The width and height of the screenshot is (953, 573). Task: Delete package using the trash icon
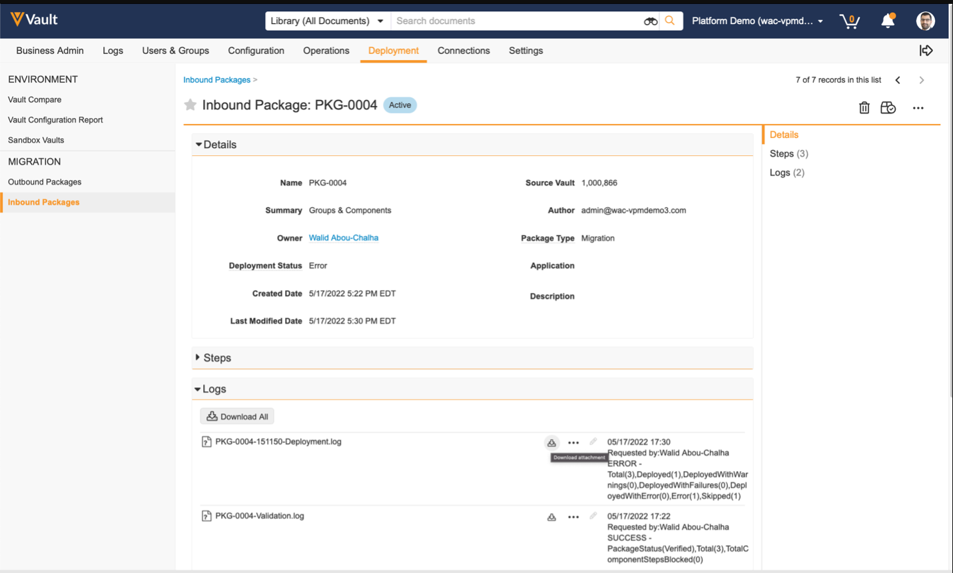pos(864,108)
